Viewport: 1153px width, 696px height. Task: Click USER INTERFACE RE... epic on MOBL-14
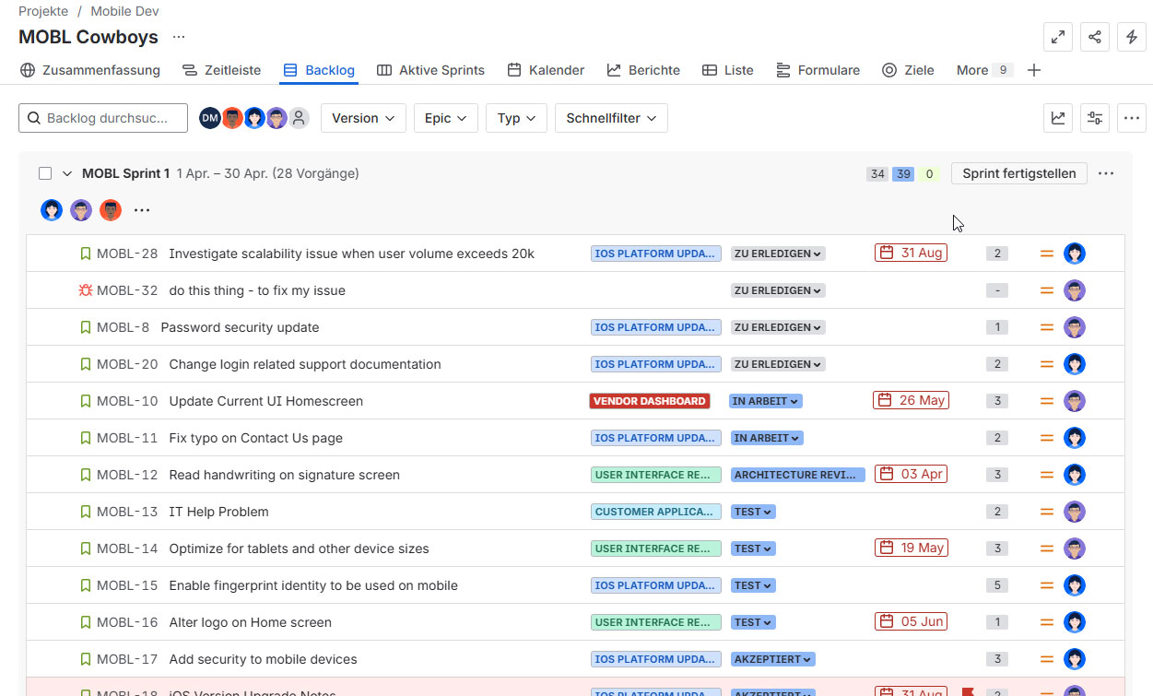click(656, 549)
